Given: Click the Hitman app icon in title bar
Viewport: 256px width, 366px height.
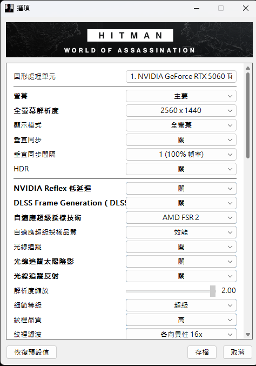Looking at the screenshot, I should pyautogui.click(x=9, y=8).
